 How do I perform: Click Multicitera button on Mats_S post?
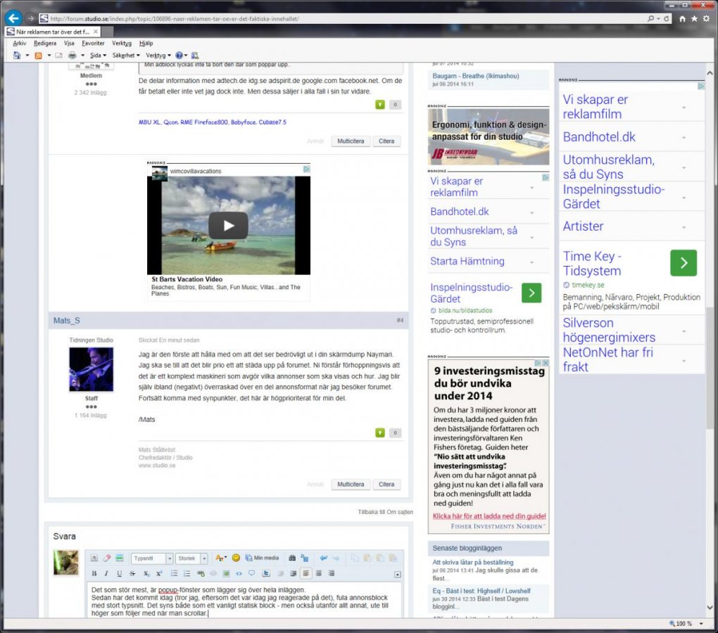pyautogui.click(x=351, y=485)
